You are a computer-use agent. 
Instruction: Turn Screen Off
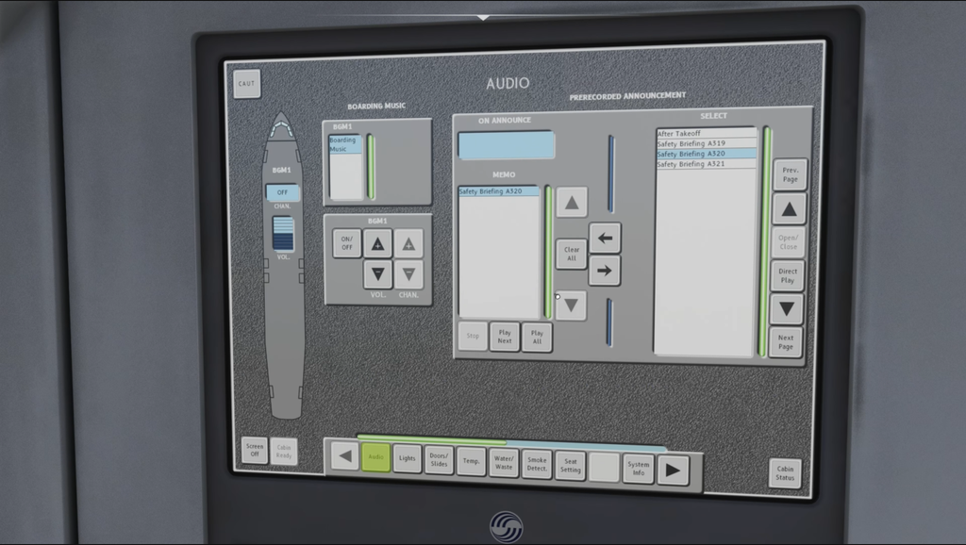click(255, 450)
